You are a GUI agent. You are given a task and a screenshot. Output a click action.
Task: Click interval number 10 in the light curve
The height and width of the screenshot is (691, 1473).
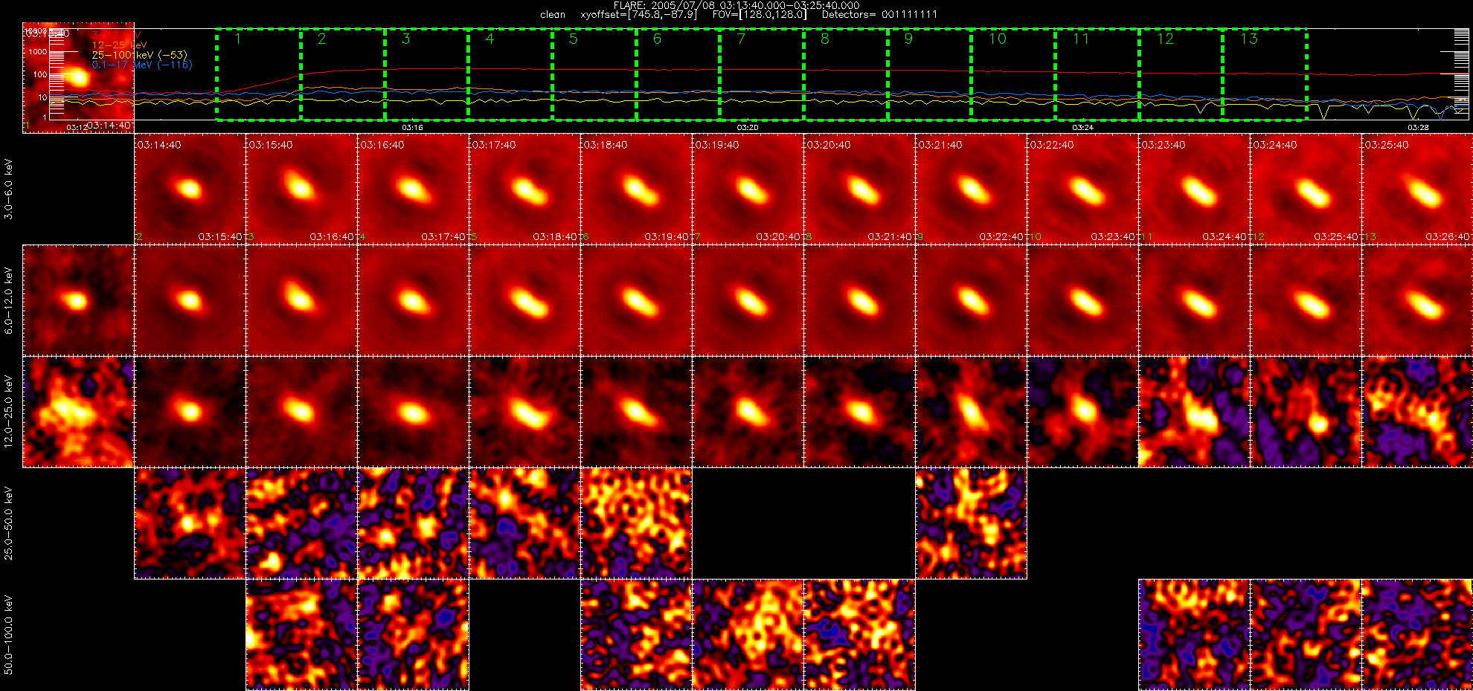click(x=998, y=39)
